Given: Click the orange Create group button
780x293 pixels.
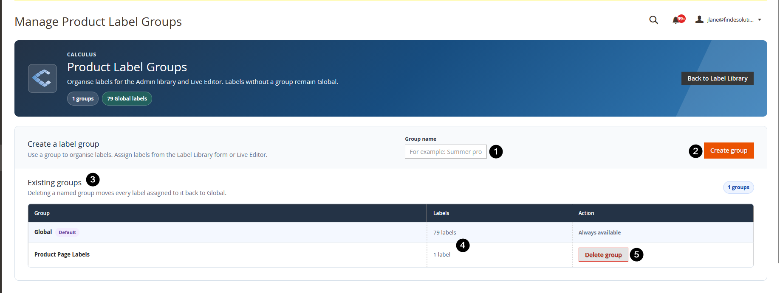Looking at the screenshot, I should 729,151.
